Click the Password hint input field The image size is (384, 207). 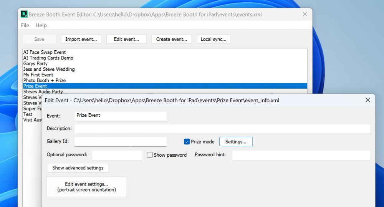point(301,155)
